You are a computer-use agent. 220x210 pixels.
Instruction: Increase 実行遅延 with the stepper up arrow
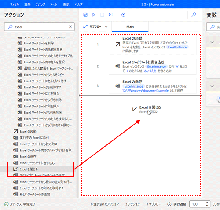[x=207, y=203]
